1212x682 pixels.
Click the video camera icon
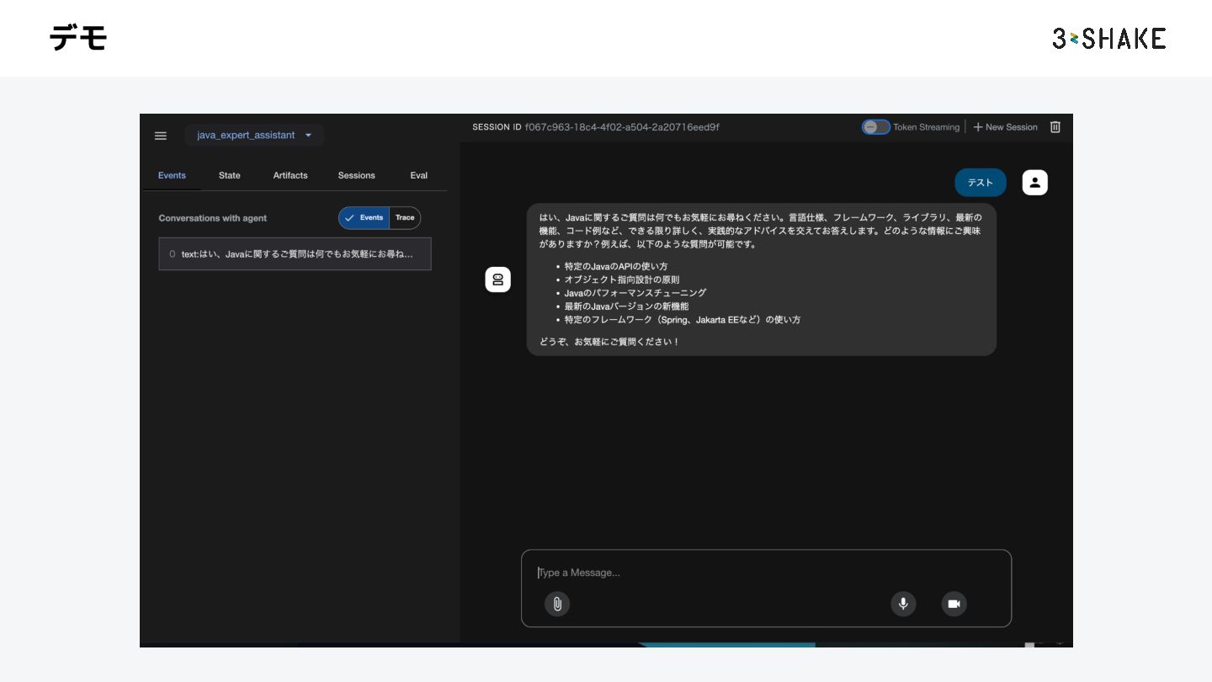pos(954,604)
